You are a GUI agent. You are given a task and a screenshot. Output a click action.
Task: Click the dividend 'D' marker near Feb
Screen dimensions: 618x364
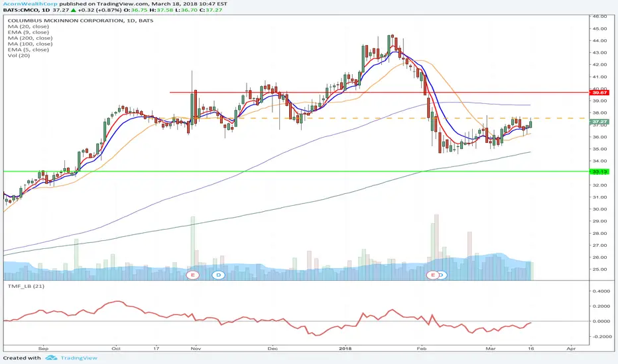(x=442, y=275)
